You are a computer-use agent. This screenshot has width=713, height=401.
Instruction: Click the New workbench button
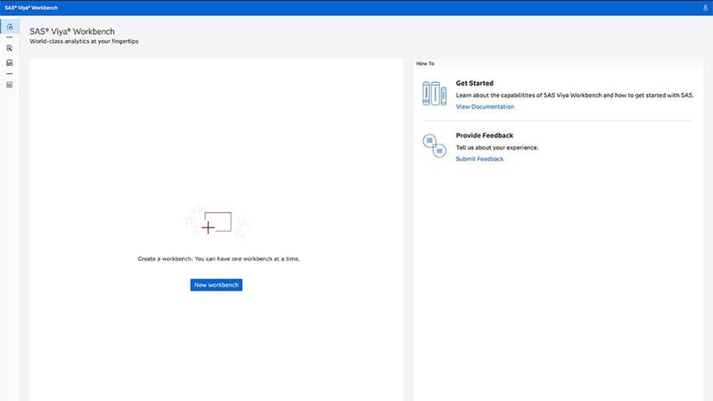tap(216, 285)
